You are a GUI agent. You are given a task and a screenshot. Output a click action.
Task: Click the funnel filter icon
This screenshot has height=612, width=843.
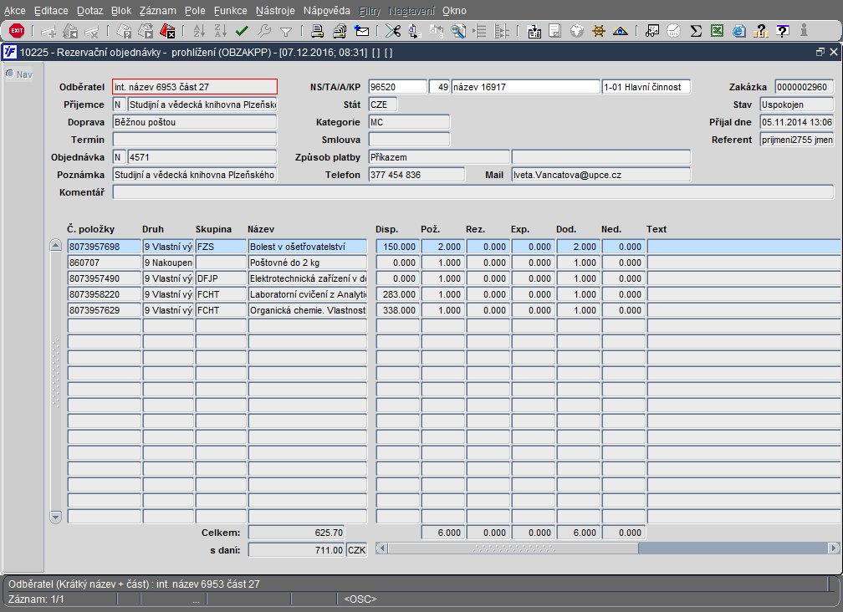coord(286,32)
